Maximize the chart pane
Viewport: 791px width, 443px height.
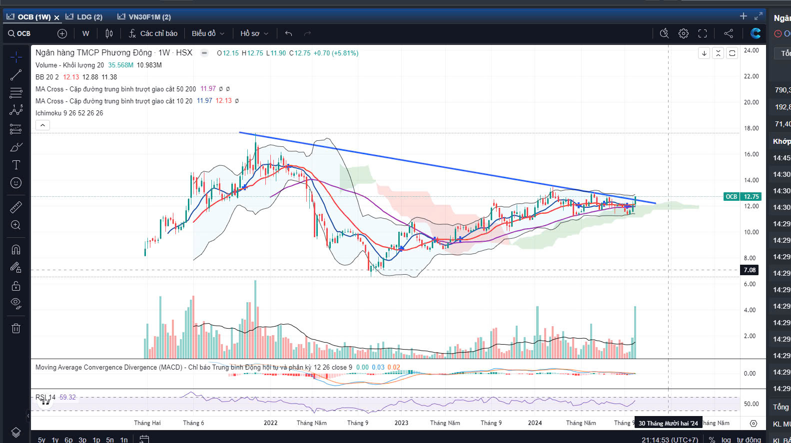[x=732, y=53]
